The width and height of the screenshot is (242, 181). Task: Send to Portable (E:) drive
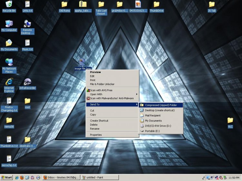(x=161, y=131)
